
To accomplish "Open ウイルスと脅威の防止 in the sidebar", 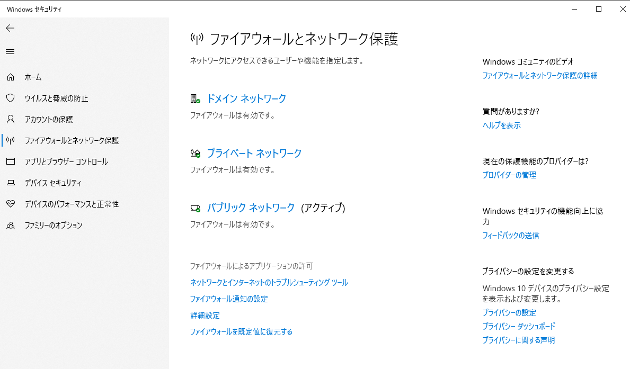I will [x=56, y=98].
